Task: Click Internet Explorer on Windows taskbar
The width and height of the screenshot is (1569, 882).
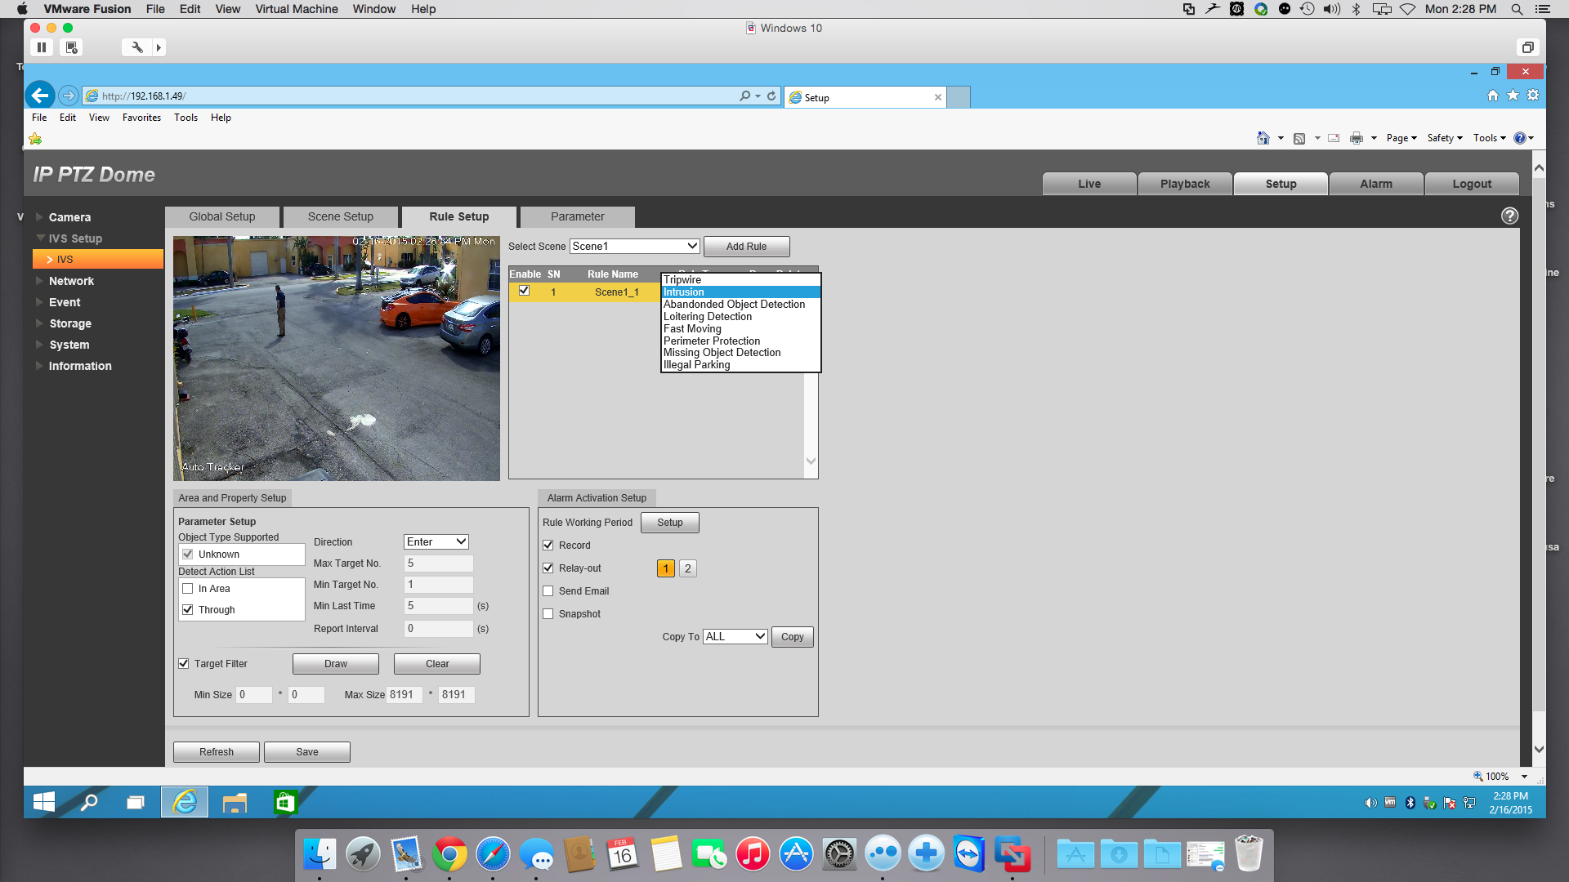Action: point(186,802)
